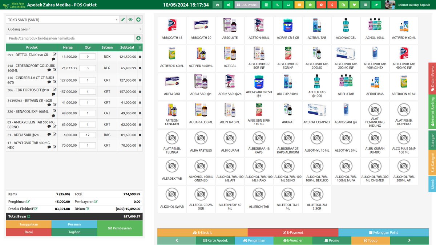Viewport: 436px width, 245px height.
Task: Edit Pengiriman shipping amount
Action: 28,201
